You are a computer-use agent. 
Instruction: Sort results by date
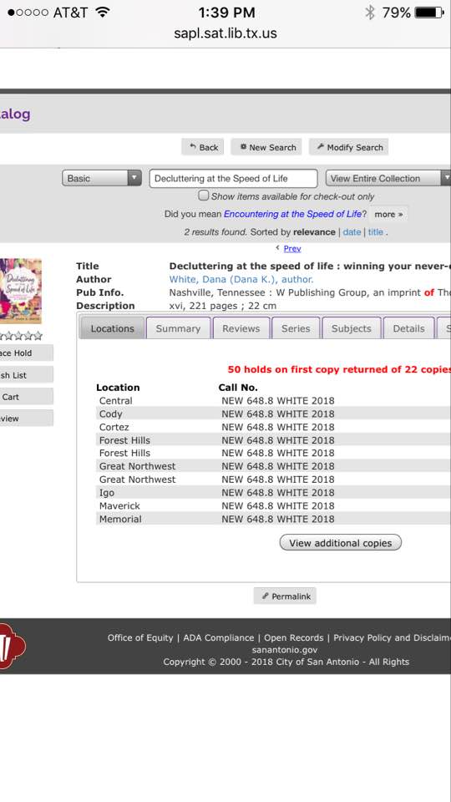pos(352,231)
